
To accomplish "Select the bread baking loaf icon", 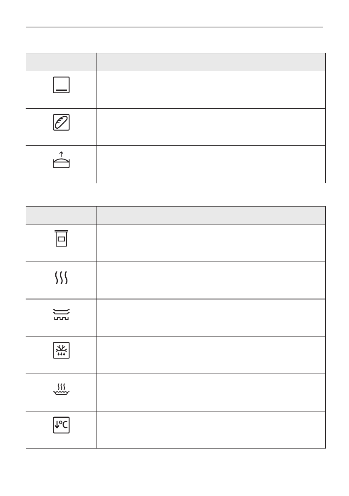I will pyautogui.click(x=61, y=122).
